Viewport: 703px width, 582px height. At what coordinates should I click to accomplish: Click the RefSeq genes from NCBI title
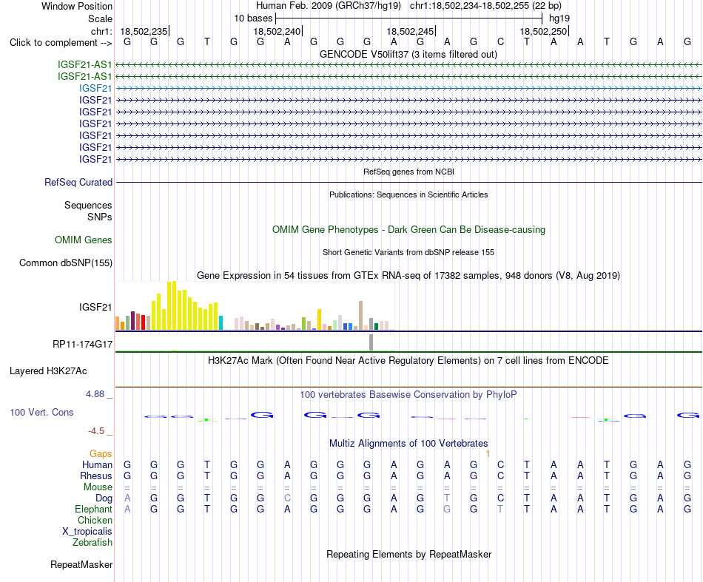408,172
